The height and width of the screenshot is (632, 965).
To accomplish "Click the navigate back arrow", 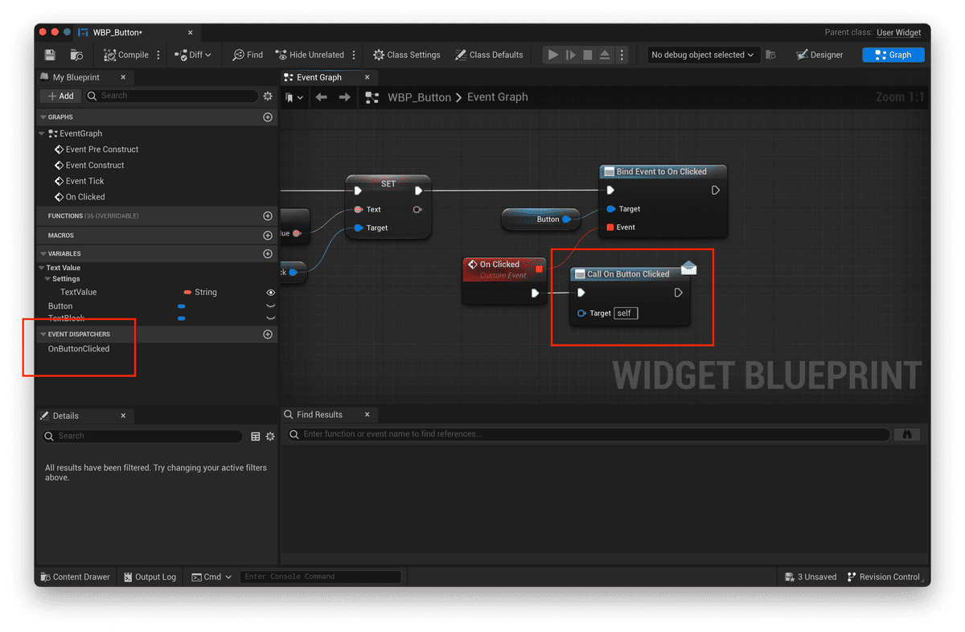I will (322, 97).
